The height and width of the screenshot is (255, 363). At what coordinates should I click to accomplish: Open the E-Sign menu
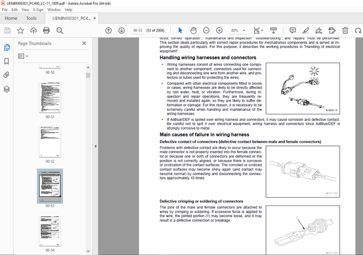point(38,10)
